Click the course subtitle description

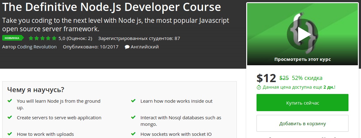pos(116,25)
